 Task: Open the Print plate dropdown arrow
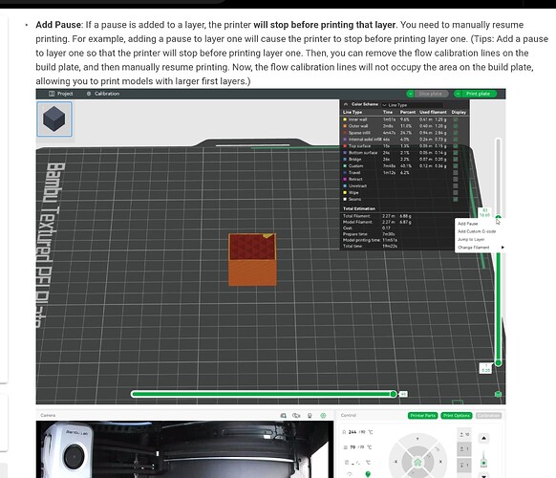[458, 94]
